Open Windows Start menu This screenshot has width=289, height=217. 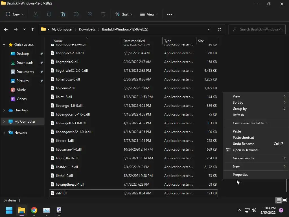tap(9, 210)
